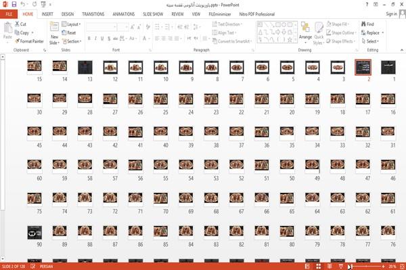Cut the selected slide
The width and height of the screenshot is (406, 270).
tap(21, 24)
